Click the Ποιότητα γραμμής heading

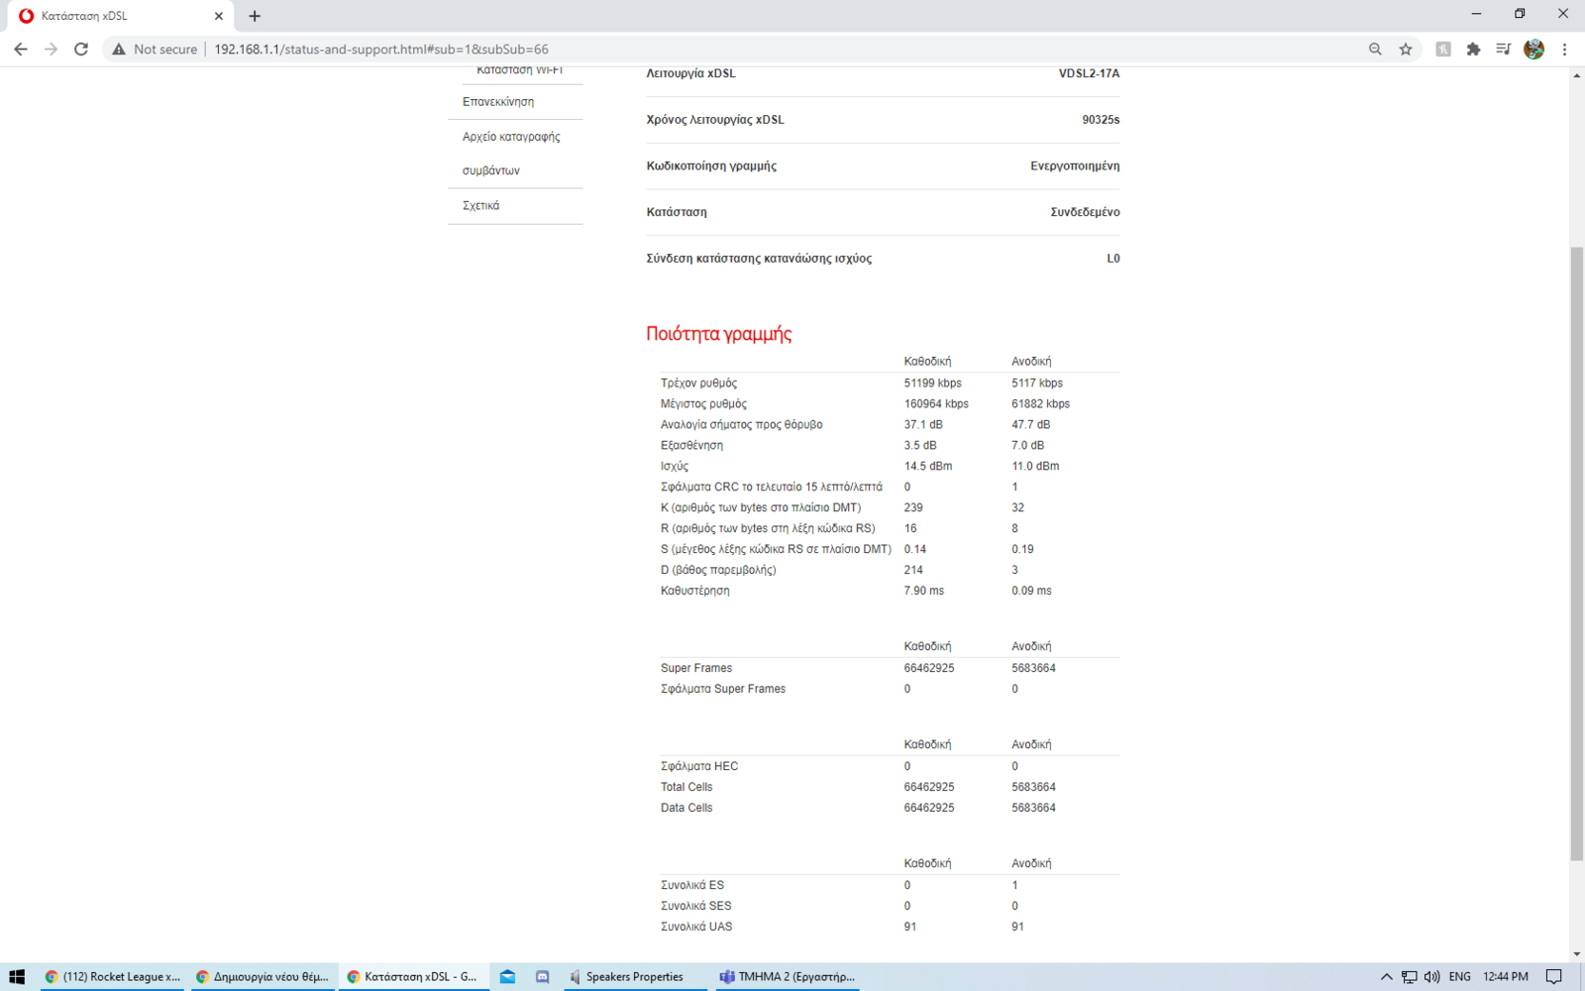tap(719, 334)
